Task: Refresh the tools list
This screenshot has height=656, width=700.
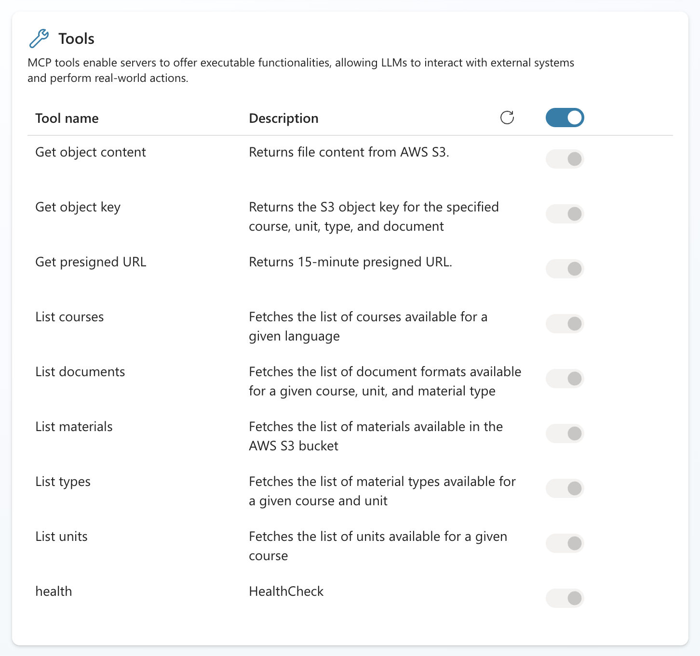Action: click(506, 118)
